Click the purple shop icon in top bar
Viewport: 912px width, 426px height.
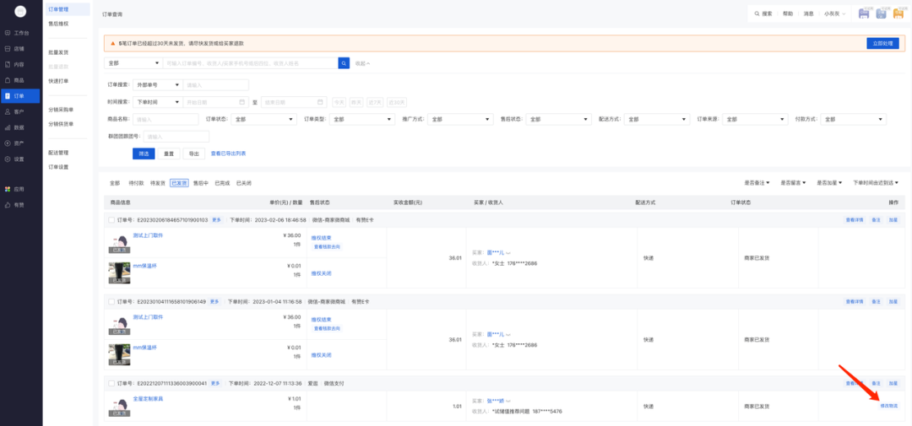(x=865, y=13)
